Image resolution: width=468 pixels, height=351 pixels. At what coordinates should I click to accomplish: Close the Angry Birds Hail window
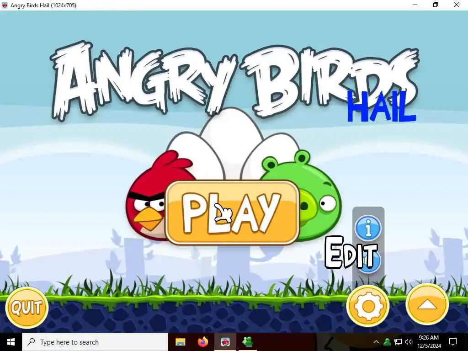pos(457,5)
